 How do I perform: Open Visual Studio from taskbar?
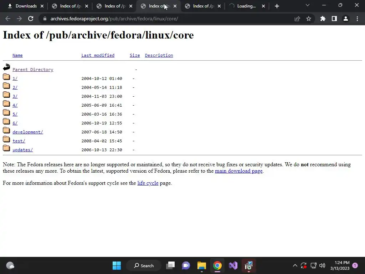pyautogui.click(x=233, y=265)
